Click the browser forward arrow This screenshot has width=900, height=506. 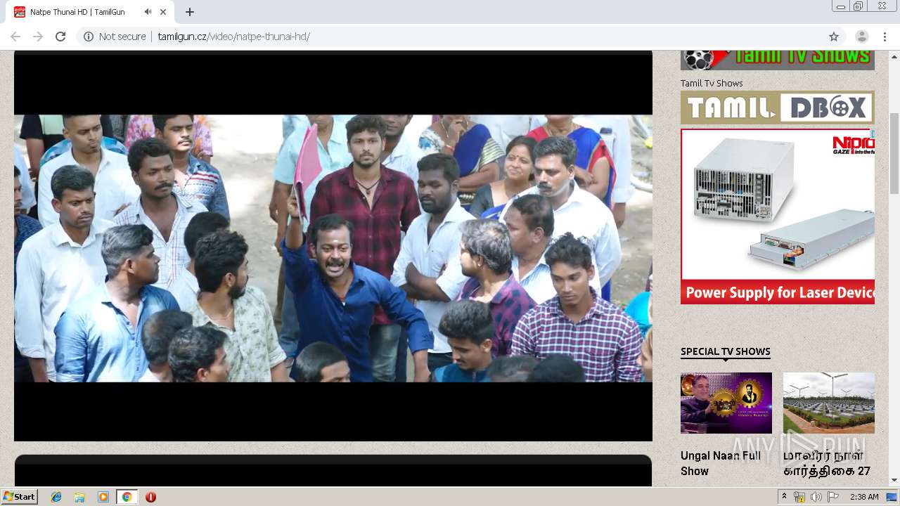pyautogui.click(x=38, y=37)
